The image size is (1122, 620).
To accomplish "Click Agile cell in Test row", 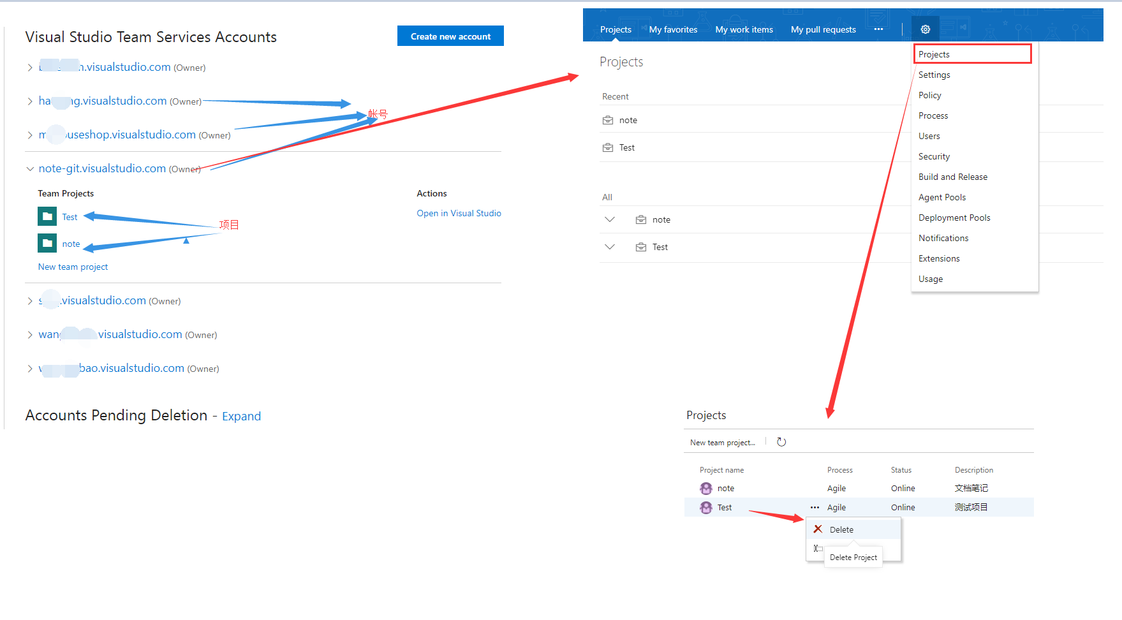I will [836, 507].
